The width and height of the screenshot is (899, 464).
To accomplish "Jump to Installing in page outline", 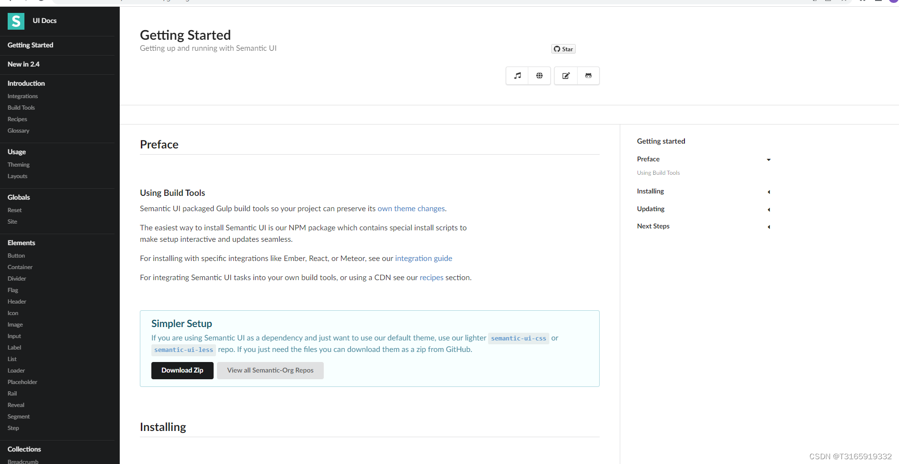I will point(650,191).
